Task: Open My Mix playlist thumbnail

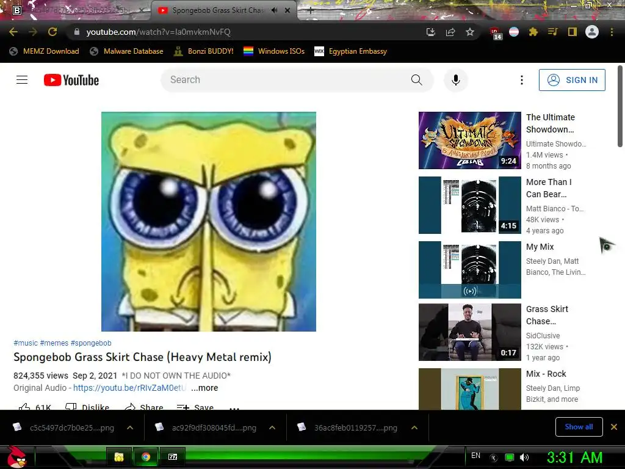Action: coord(469,269)
